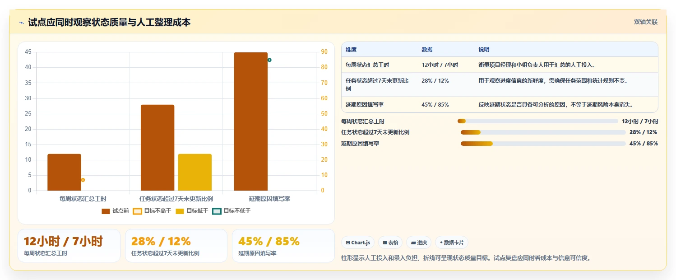Viewport: 676px width, 280px height.
Task: Click the right axis tick value 70
Action: [x=324, y=83]
